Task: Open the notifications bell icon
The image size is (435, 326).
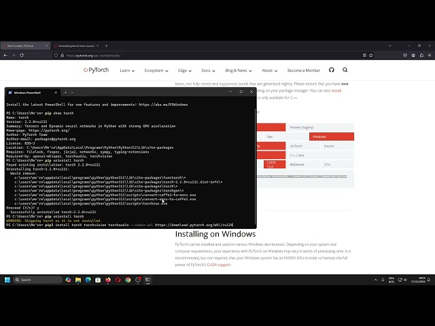Action: pos(429,280)
